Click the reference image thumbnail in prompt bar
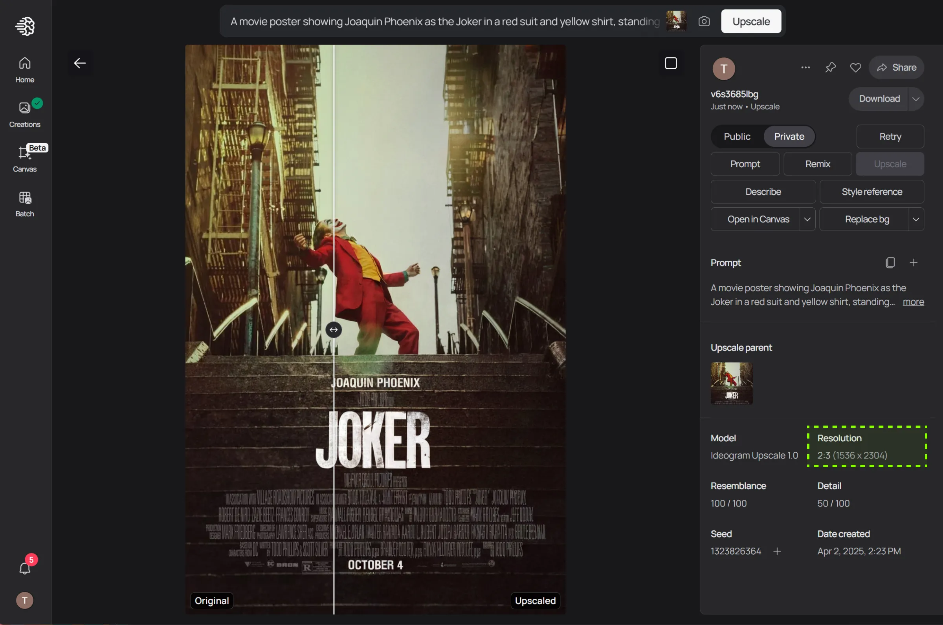The width and height of the screenshot is (943, 625). [x=676, y=21]
